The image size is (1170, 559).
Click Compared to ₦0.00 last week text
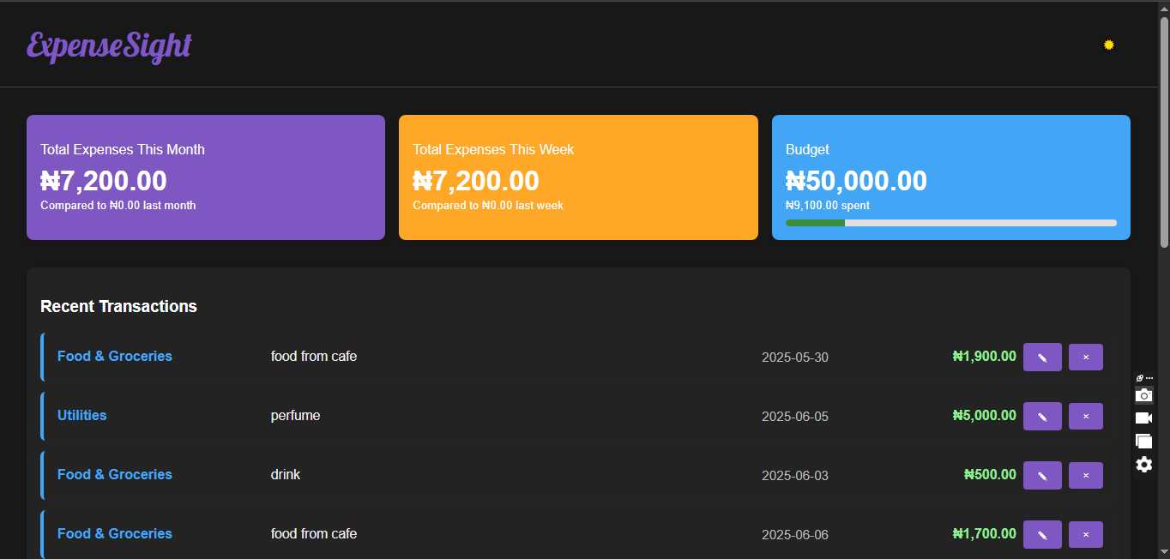[x=488, y=206]
